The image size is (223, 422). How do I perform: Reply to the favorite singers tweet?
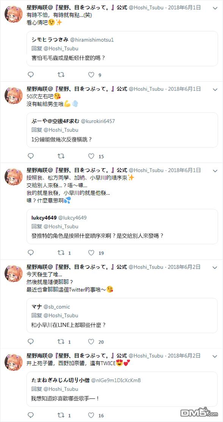(31, 415)
